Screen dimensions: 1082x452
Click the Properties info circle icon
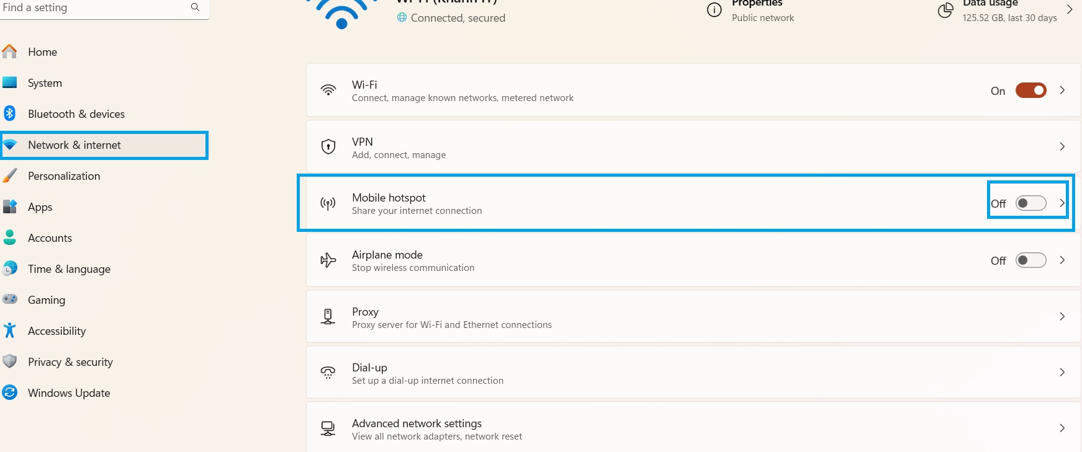[x=715, y=10]
